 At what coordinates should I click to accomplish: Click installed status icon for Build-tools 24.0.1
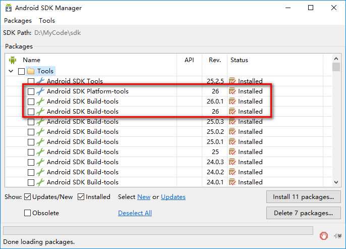[x=233, y=182]
